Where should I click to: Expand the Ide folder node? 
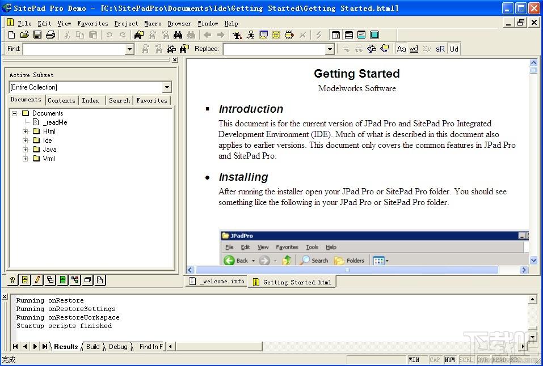[25, 141]
